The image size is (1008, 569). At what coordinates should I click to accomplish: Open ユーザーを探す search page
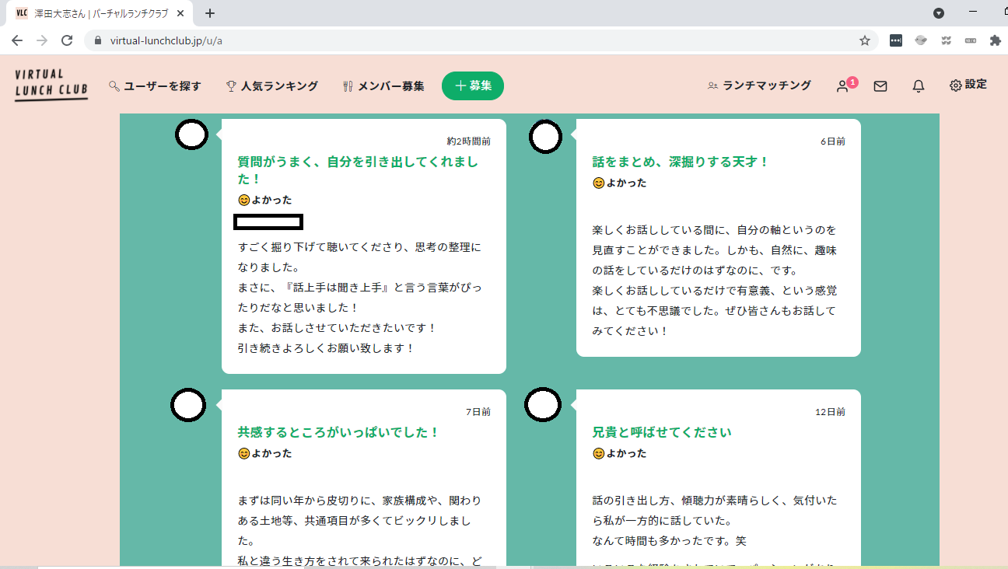click(155, 86)
